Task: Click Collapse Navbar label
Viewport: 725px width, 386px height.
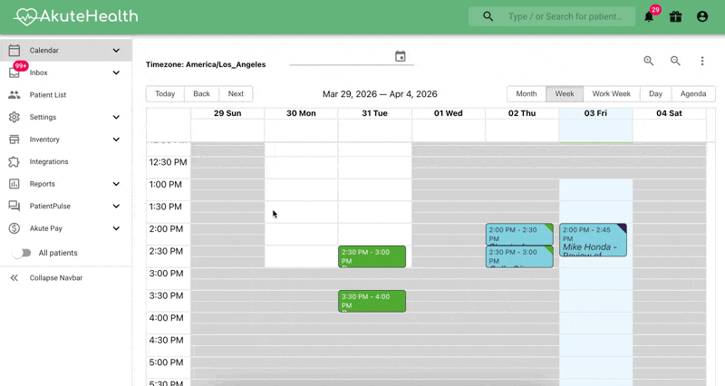Action: click(x=56, y=278)
